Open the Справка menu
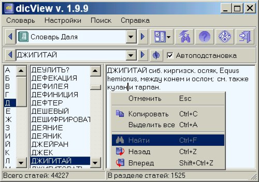259x182 pixels. point(135,21)
